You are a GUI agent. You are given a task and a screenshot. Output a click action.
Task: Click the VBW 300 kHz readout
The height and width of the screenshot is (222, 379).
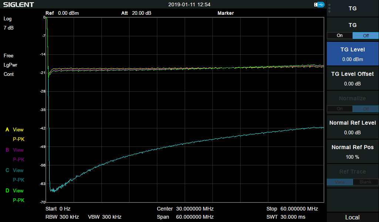coord(105,217)
